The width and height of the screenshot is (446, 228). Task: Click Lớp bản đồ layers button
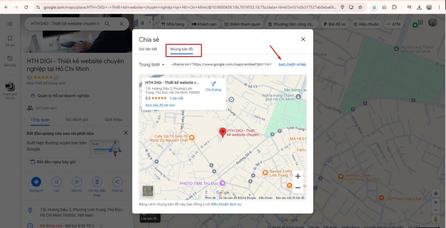pos(150,218)
